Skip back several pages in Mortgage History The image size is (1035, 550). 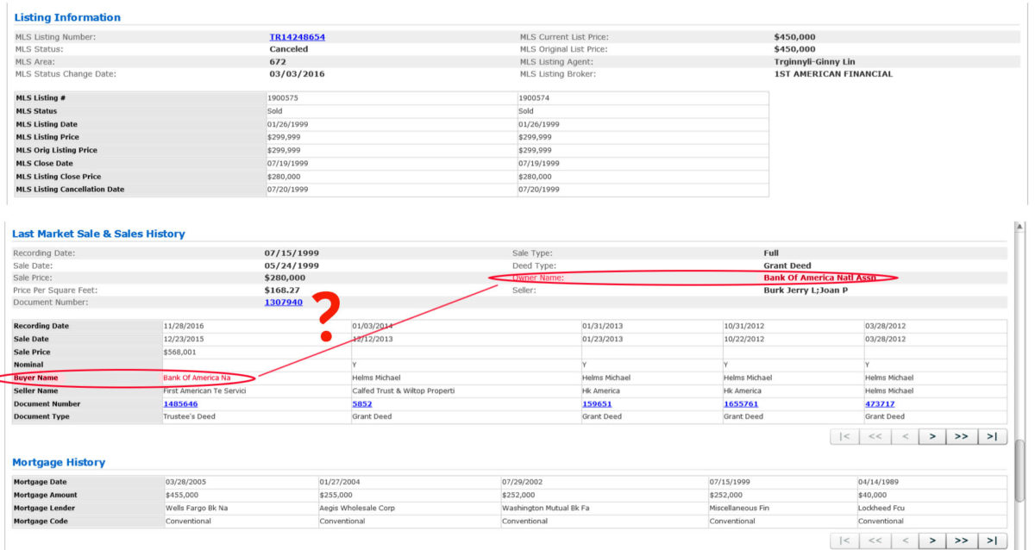875,541
